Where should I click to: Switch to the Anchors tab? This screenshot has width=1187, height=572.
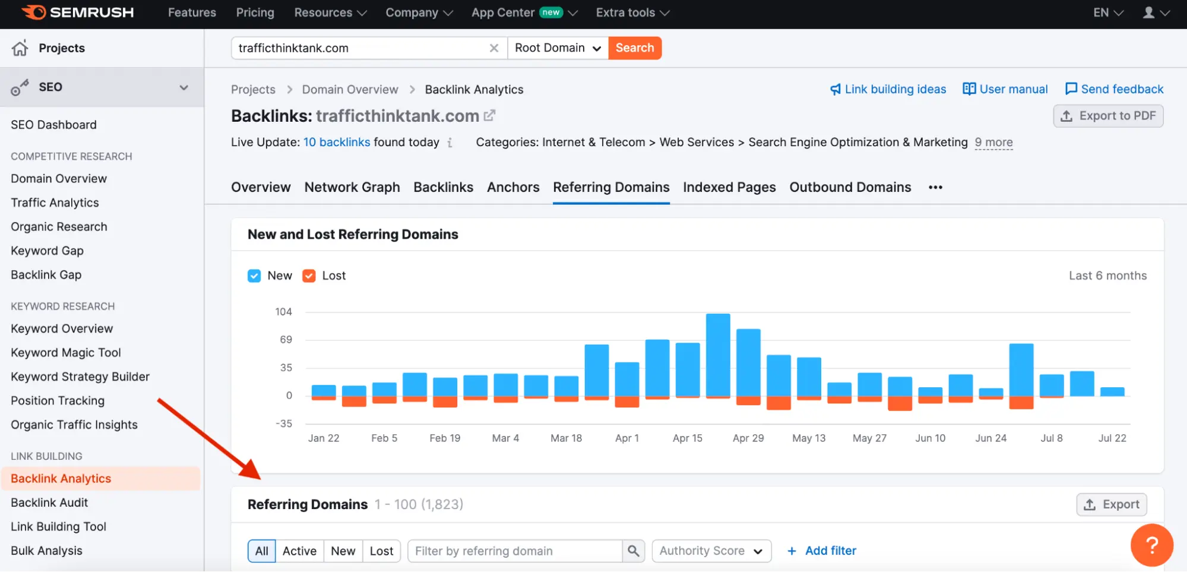[x=512, y=187]
